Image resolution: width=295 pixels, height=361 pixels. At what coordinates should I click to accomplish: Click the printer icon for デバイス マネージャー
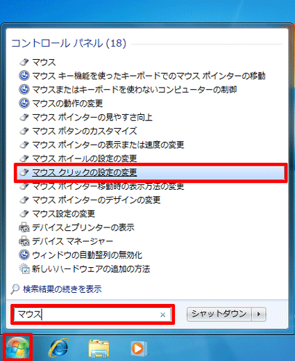point(24,241)
